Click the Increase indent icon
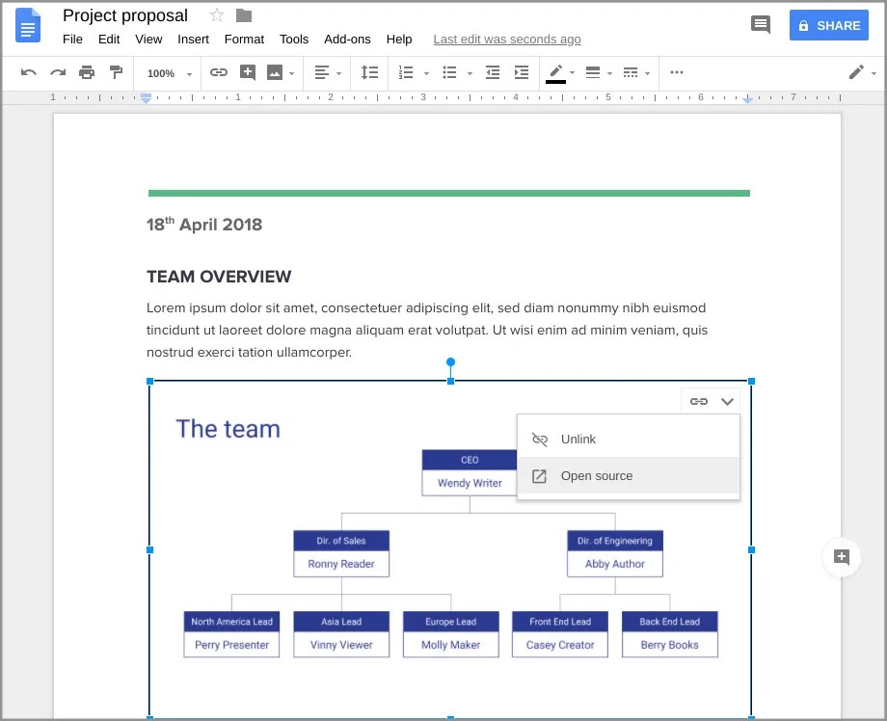Viewport: 887px width, 721px height. pyautogui.click(x=522, y=72)
